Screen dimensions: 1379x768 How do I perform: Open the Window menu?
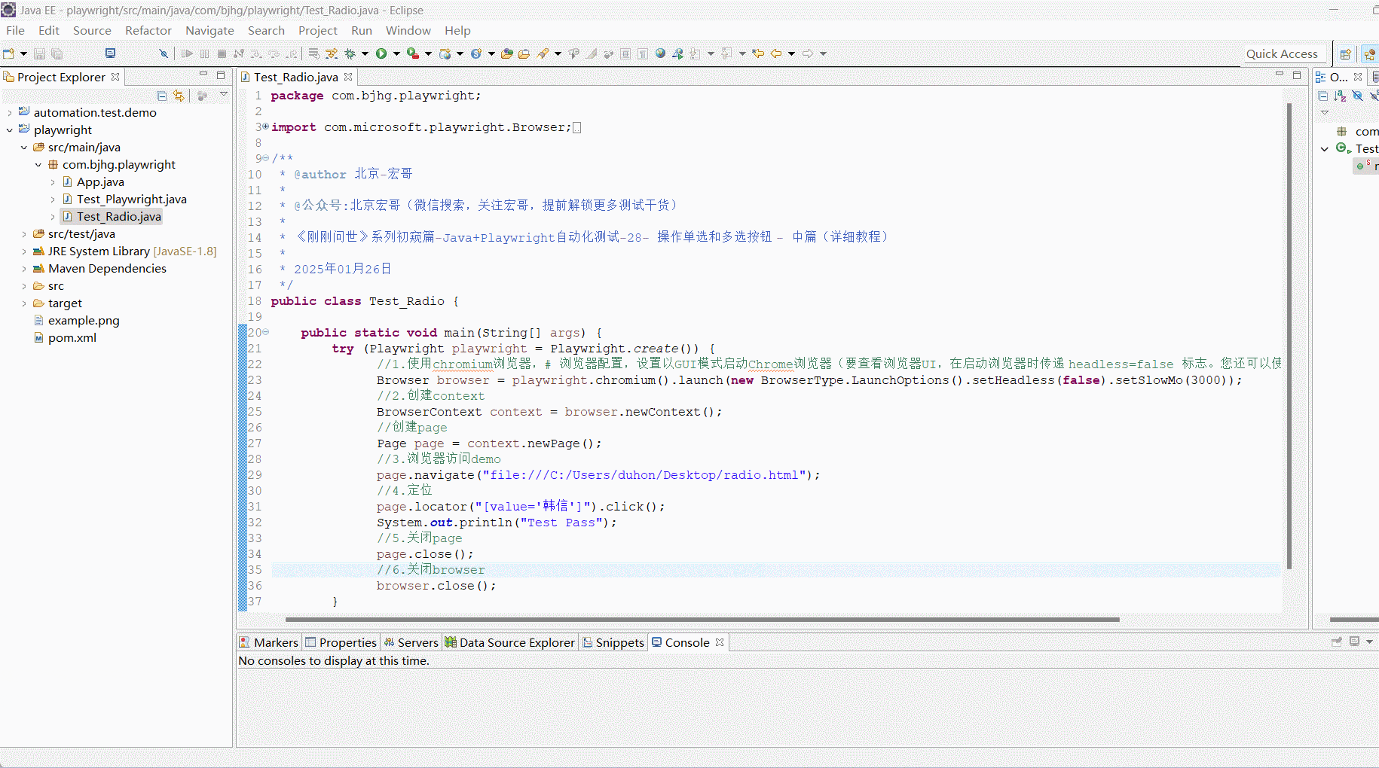[408, 30]
